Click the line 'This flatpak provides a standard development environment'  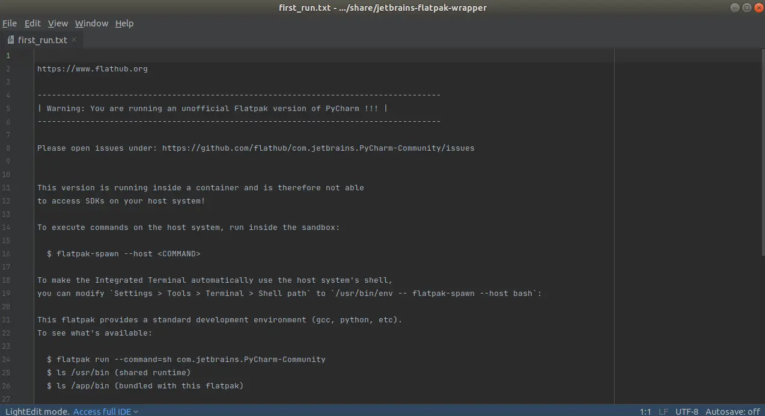pyautogui.click(x=220, y=320)
